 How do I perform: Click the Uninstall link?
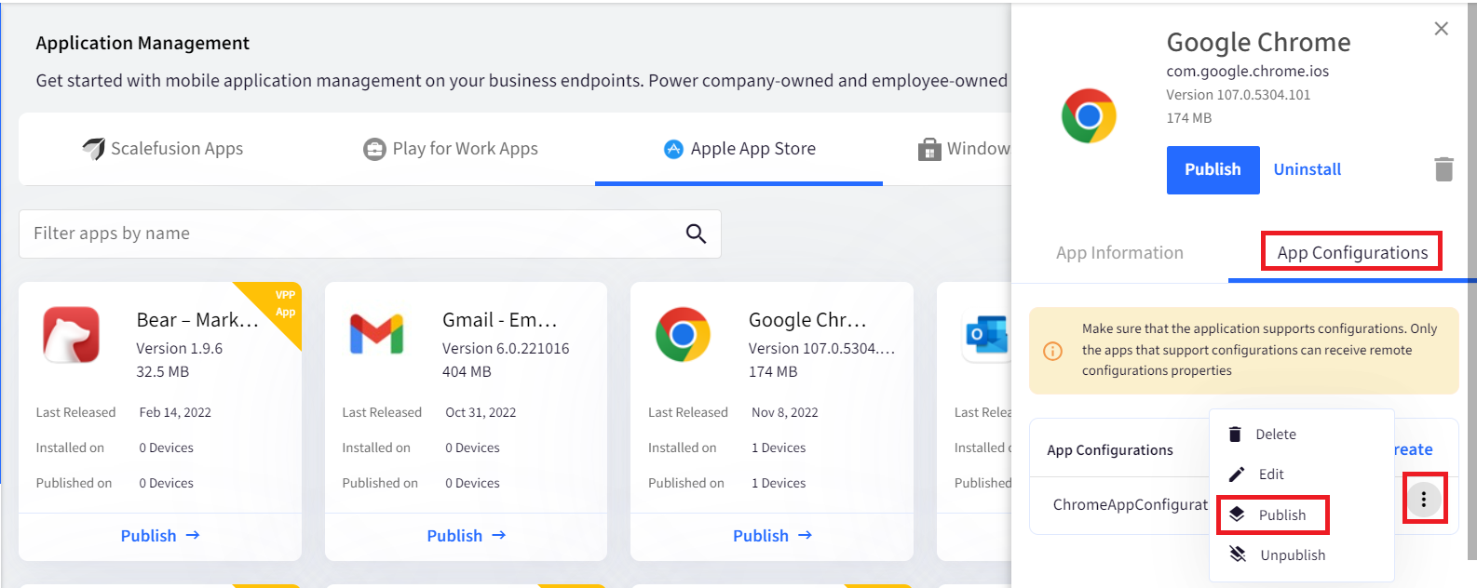(x=1308, y=169)
